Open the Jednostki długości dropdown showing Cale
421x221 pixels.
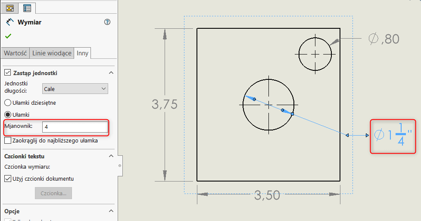tap(75, 89)
